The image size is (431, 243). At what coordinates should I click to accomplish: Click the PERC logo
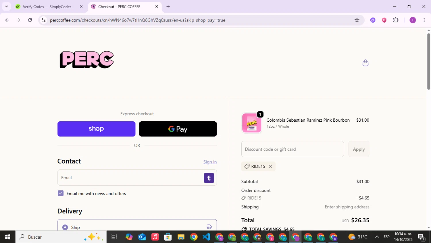(x=86, y=60)
